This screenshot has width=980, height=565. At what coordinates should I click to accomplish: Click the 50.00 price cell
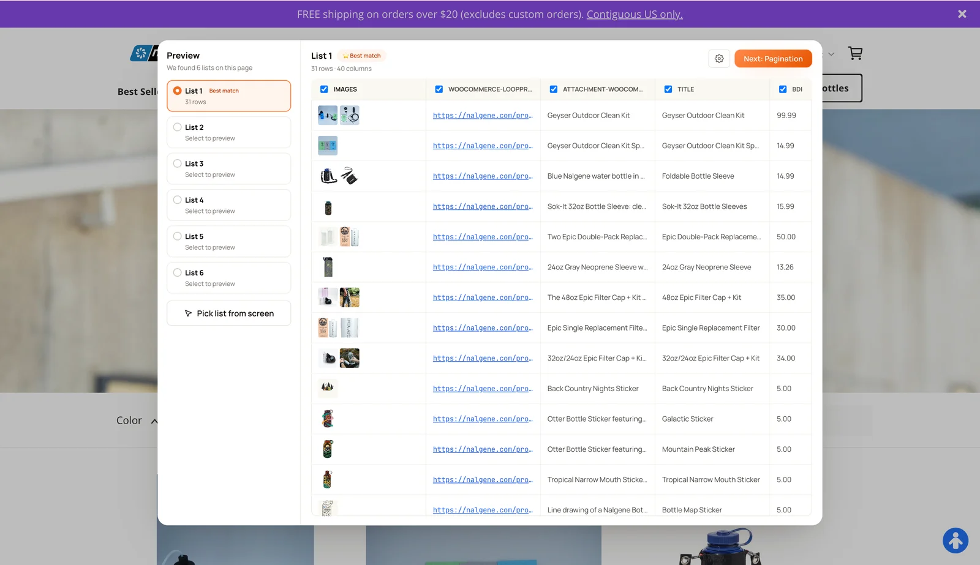[786, 237]
